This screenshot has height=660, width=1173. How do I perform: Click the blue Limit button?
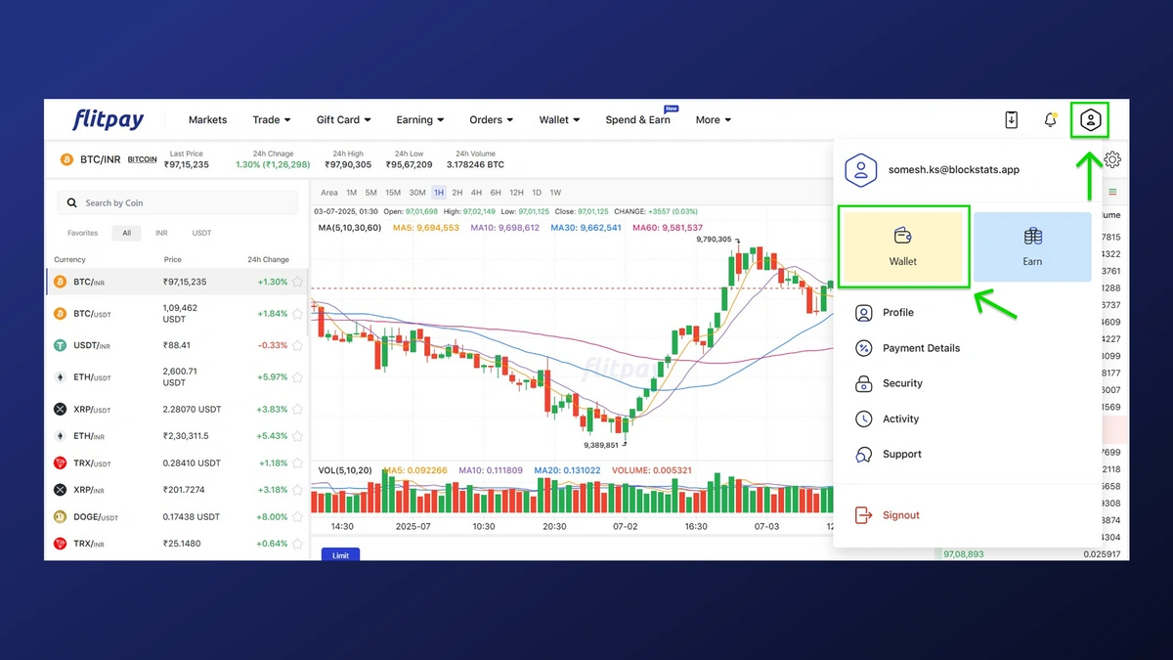pos(340,555)
